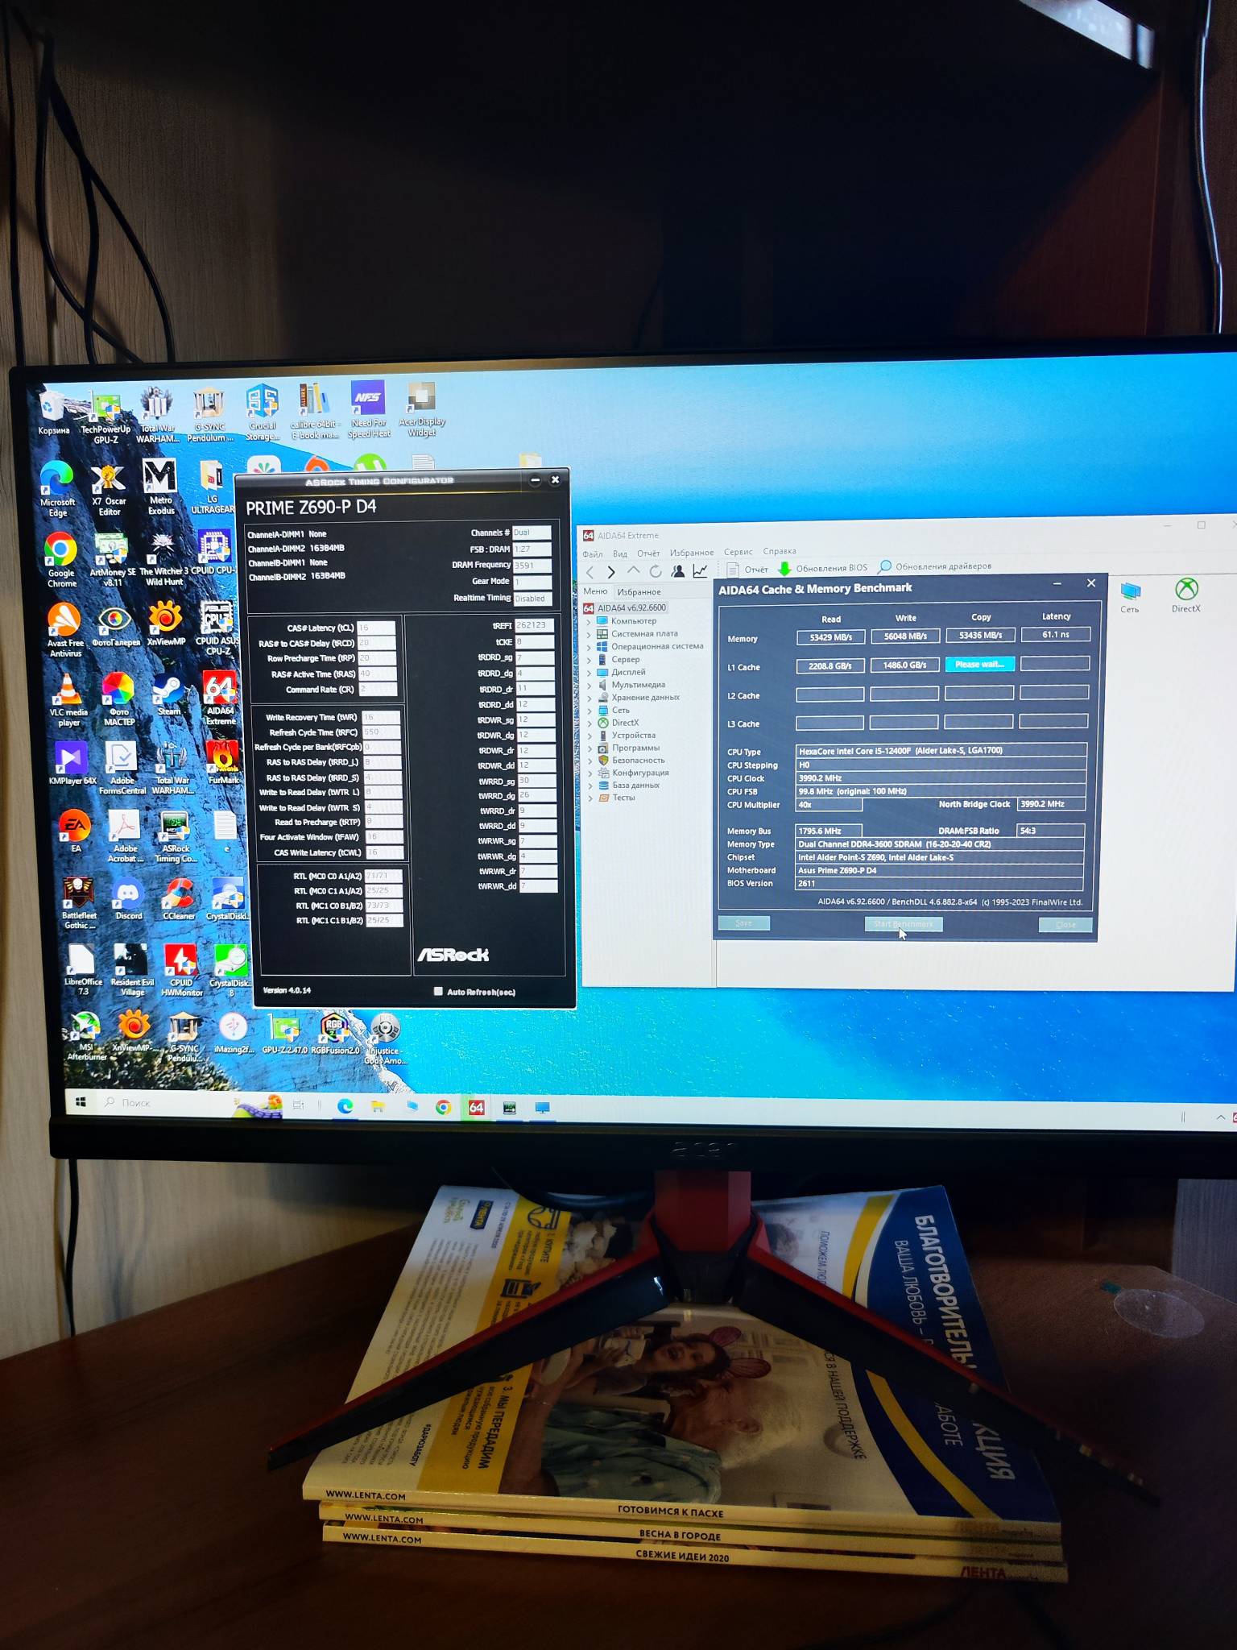Open the Сервис menu in AIDA64
This screenshot has width=1237, height=1650.
coord(738,552)
